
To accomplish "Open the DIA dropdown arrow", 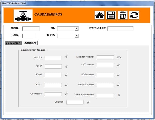I will point(77,29).
